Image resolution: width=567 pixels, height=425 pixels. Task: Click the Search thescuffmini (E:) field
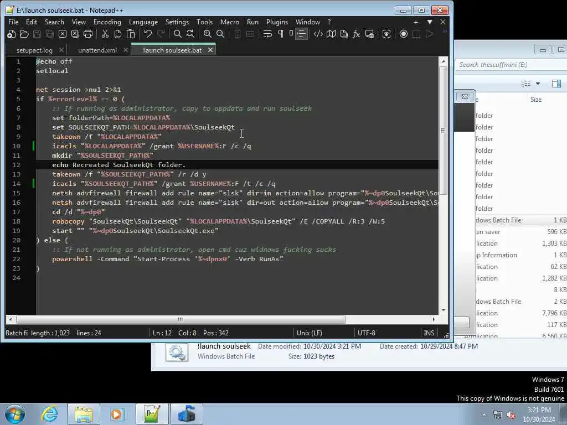coord(511,65)
